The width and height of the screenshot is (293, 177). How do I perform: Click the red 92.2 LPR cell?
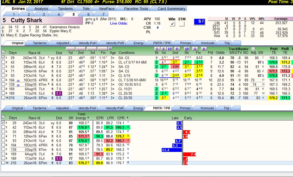109,141
